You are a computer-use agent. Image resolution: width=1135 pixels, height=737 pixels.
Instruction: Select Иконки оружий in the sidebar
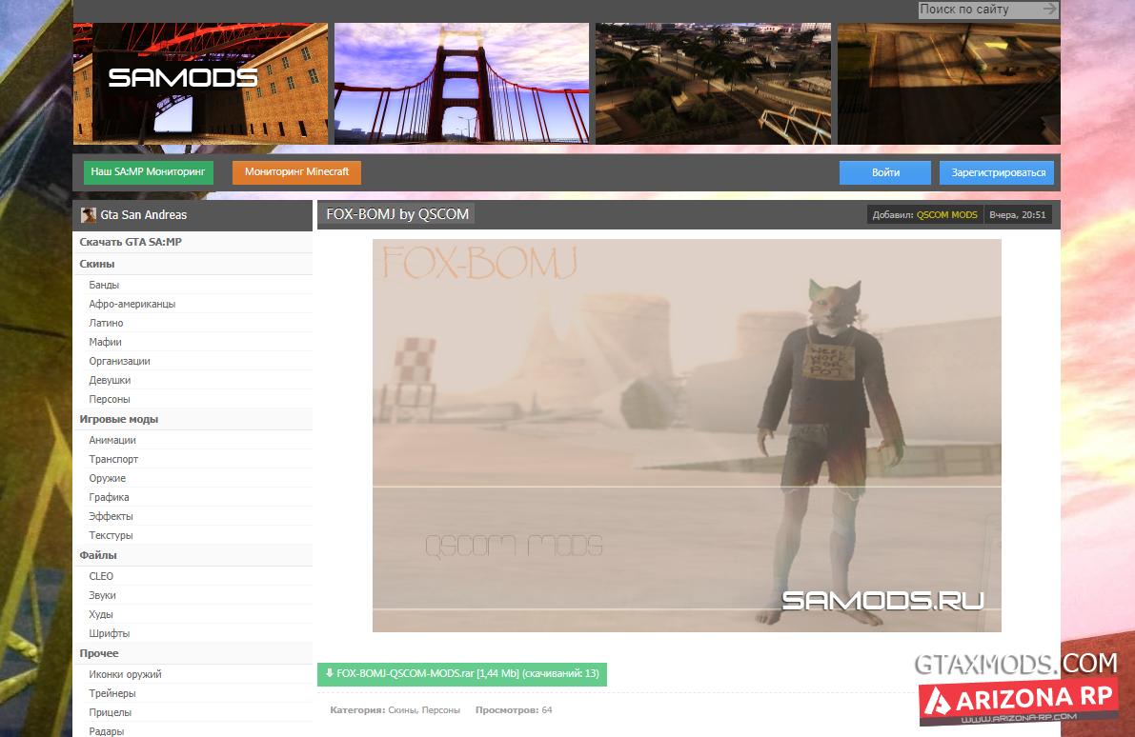click(125, 674)
